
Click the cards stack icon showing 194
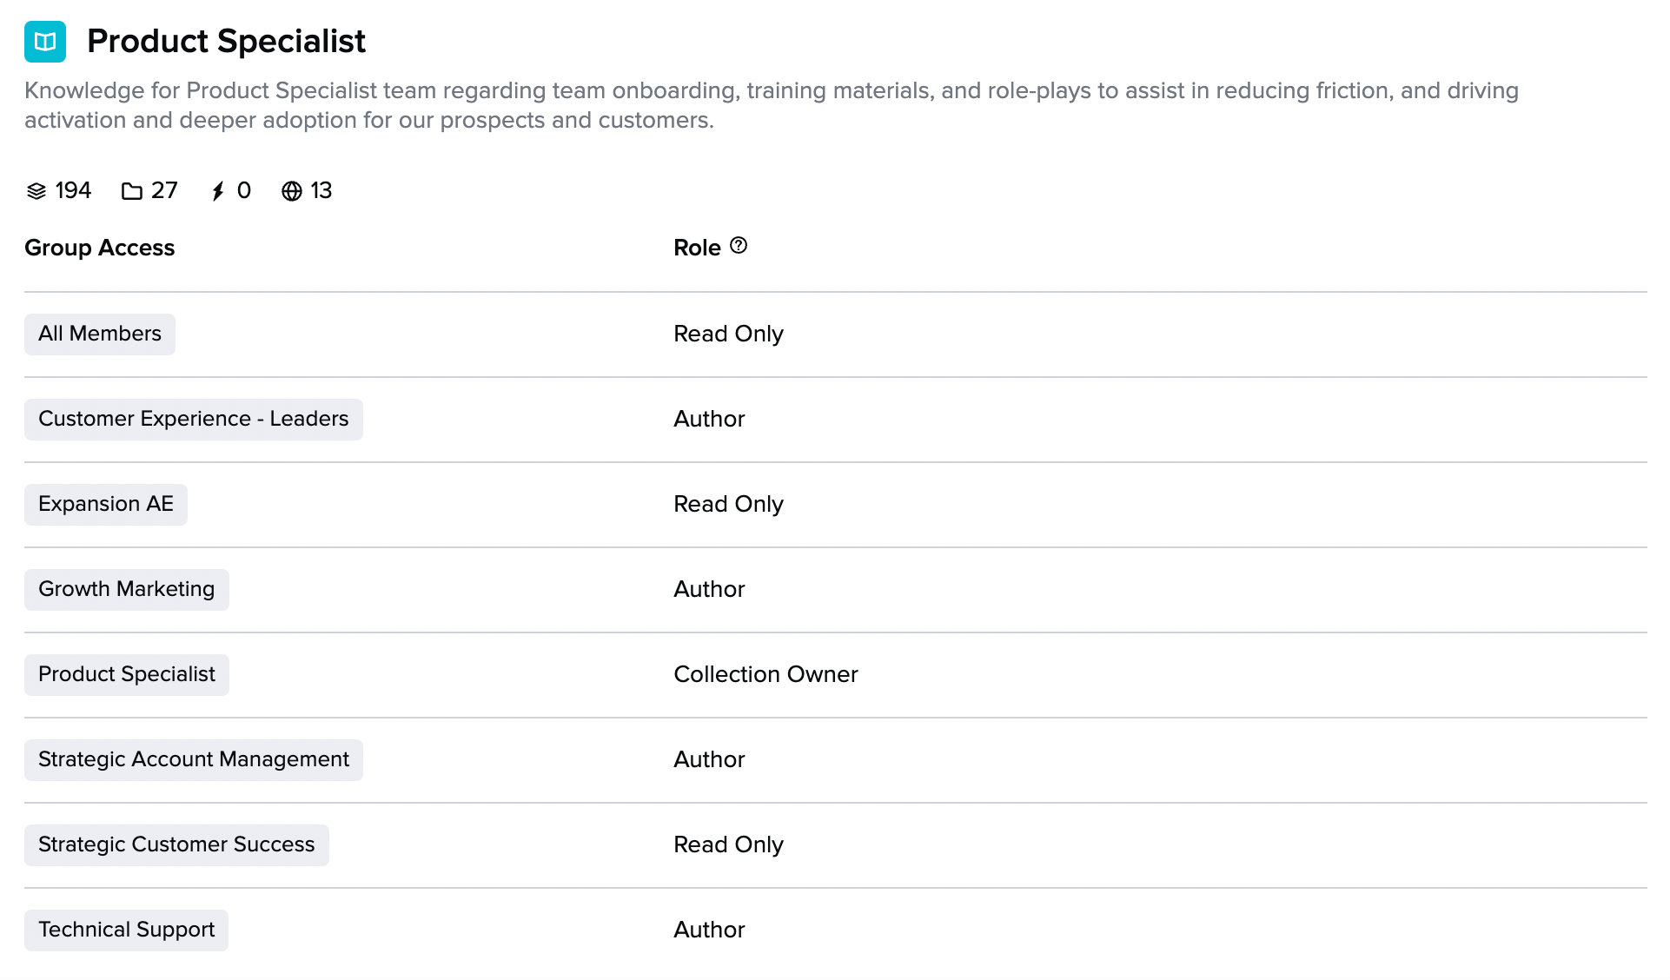click(36, 191)
